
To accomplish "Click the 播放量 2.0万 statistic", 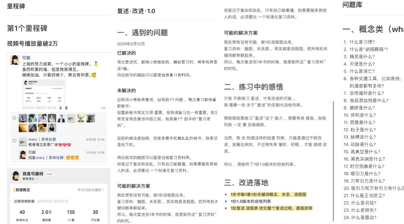I will (x=46, y=214).
